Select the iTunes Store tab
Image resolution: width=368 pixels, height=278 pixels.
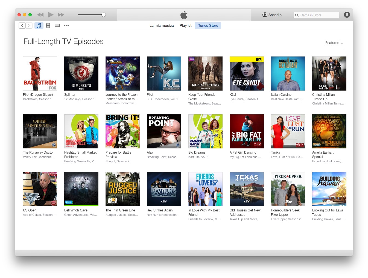208,25
